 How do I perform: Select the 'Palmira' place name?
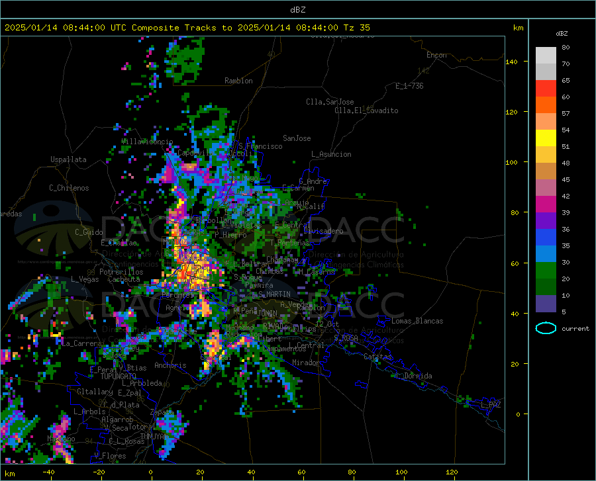pos(259,285)
